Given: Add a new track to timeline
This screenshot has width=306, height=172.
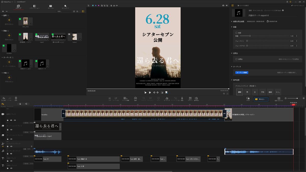Looking at the screenshot, I should [3, 104].
